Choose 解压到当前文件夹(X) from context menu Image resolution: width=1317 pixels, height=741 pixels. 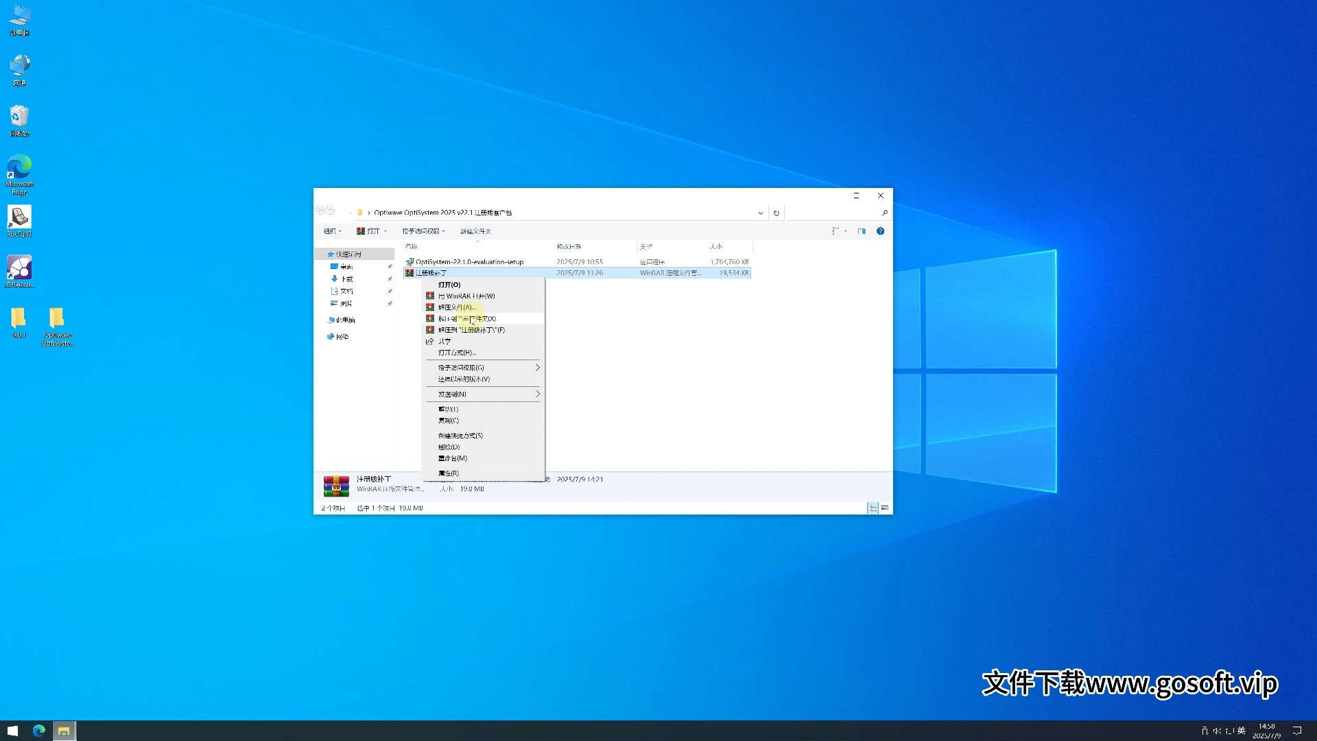pos(467,318)
